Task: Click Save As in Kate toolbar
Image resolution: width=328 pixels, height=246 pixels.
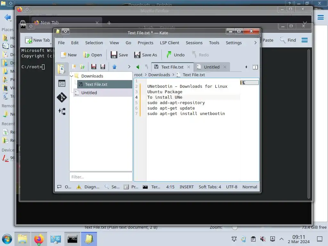Action: pos(145,55)
